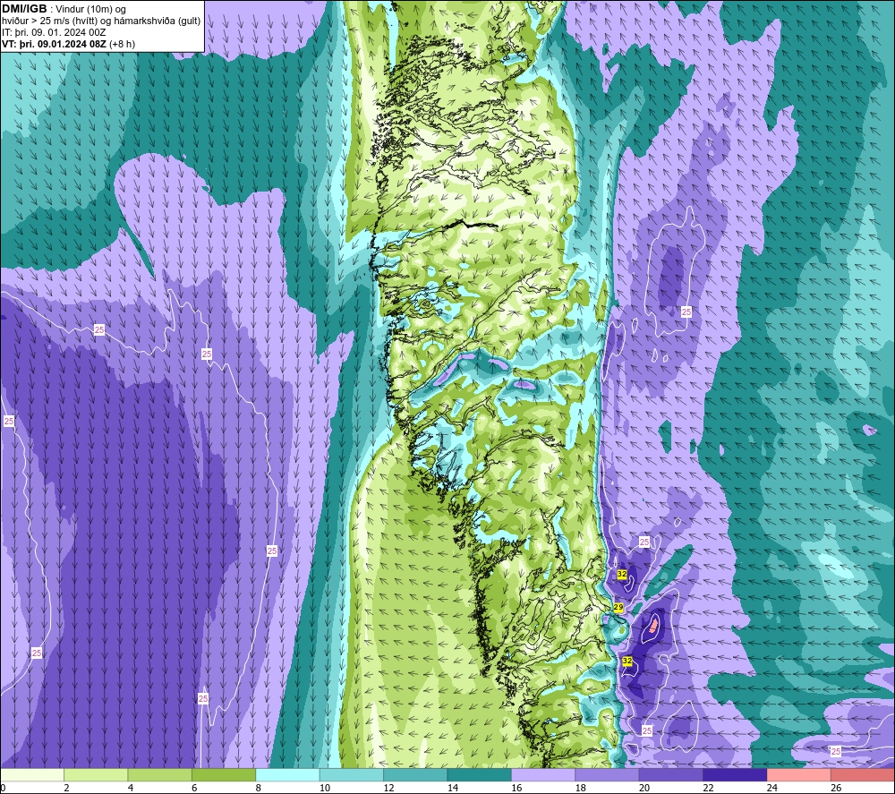Click the legend scale value "24"
Image resolution: width=895 pixels, height=794 pixels.
click(772, 788)
